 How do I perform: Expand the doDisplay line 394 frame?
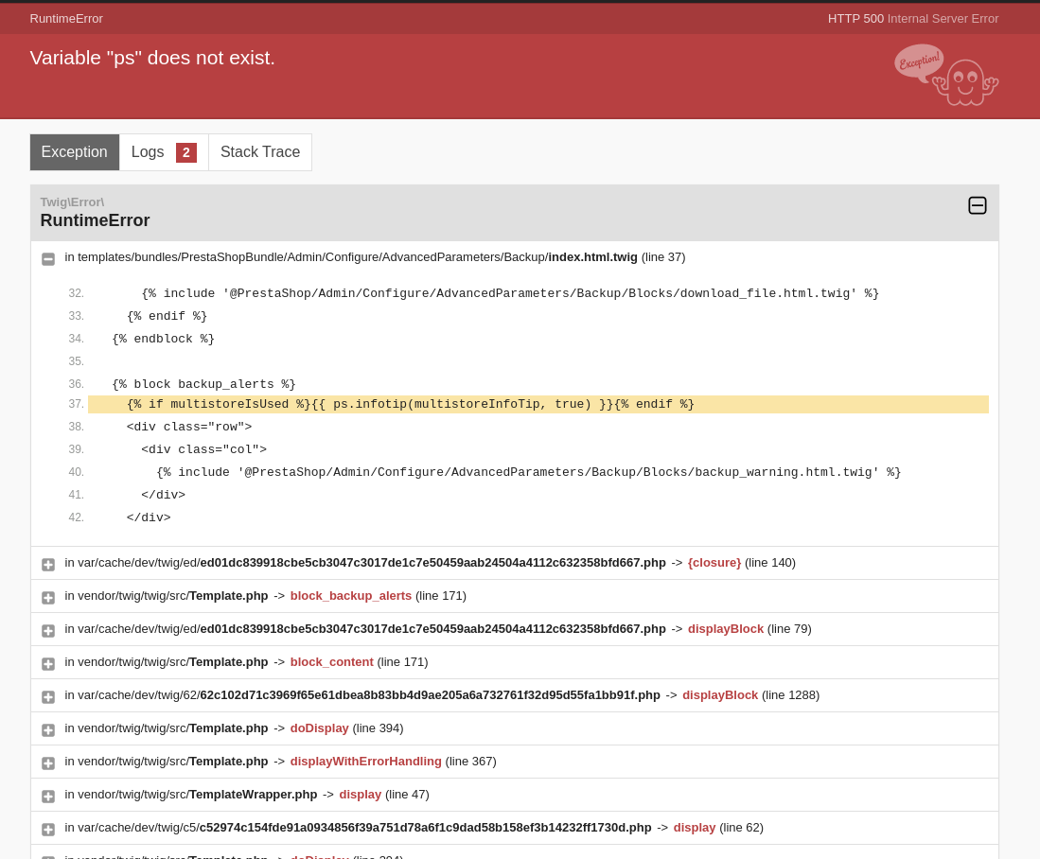pos(47,729)
